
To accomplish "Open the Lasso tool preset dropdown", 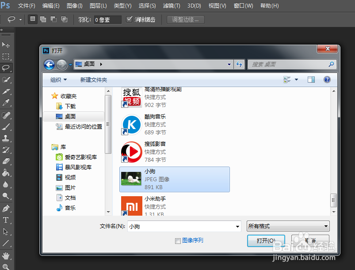I will point(19,19).
